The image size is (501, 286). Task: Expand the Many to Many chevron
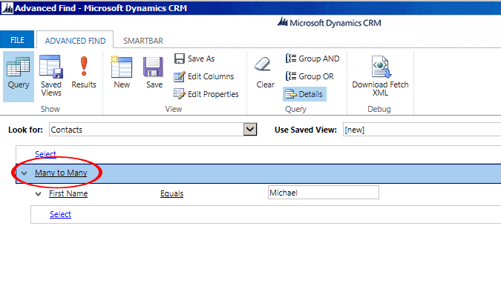tap(24, 173)
